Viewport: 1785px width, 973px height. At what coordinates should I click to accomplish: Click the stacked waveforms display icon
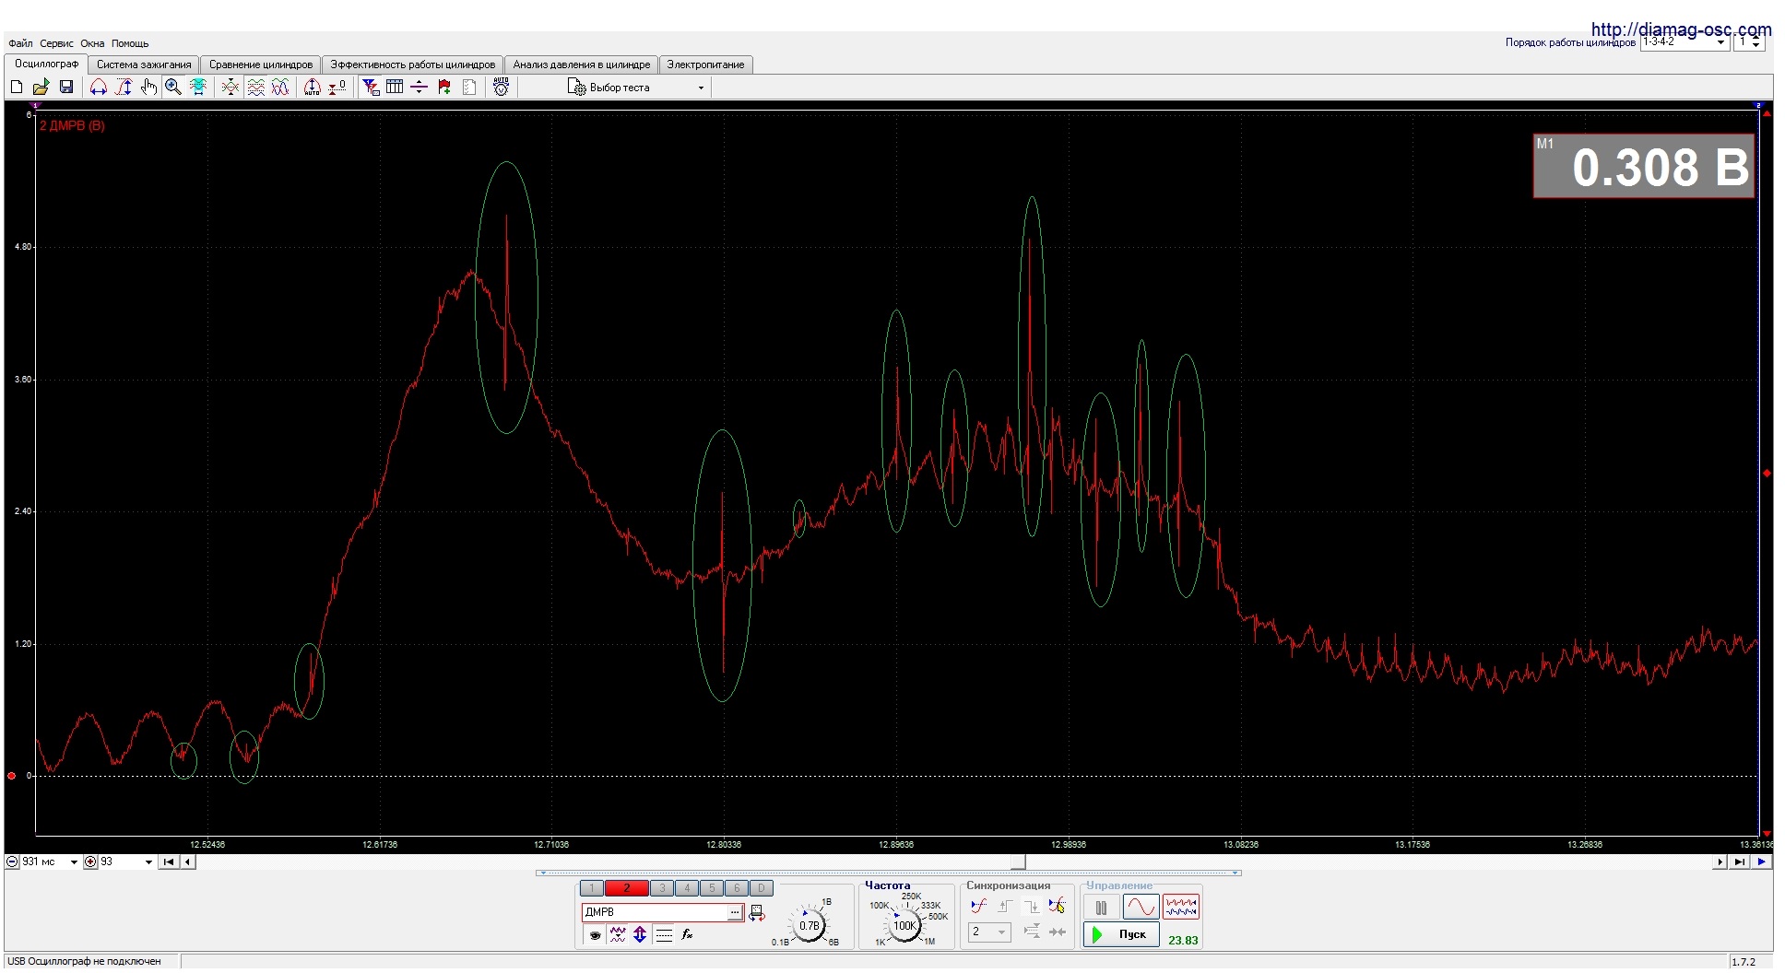point(255,87)
